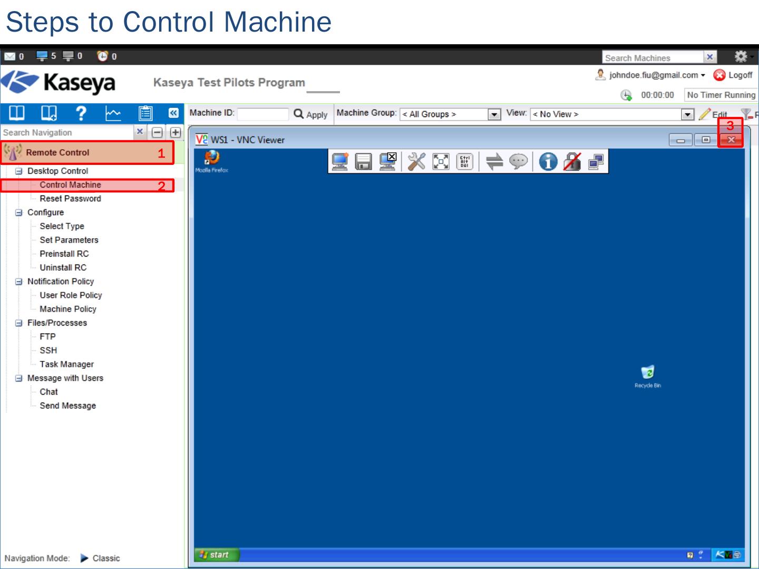
Task: Toggle VNC full screen mode icon
Action: (x=441, y=161)
